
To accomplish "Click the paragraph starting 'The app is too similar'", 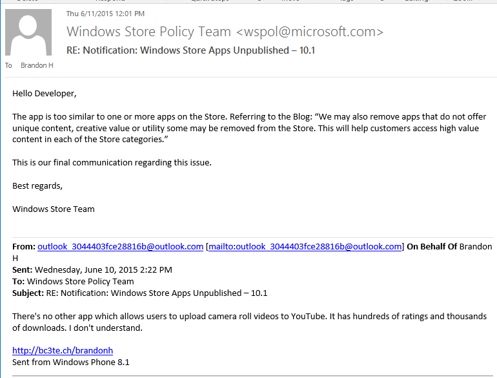I will [x=249, y=128].
